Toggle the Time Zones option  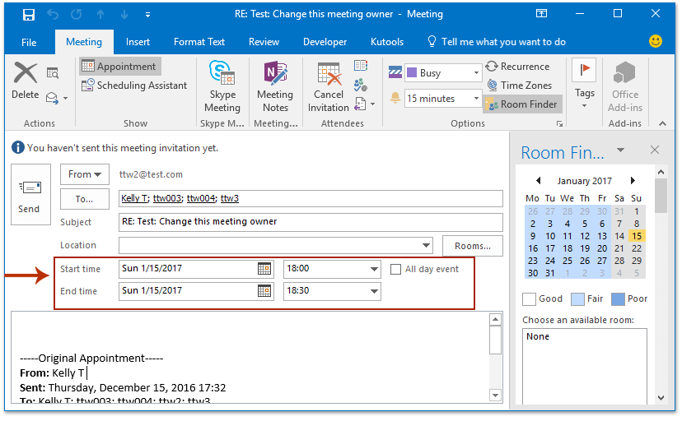[x=518, y=86]
